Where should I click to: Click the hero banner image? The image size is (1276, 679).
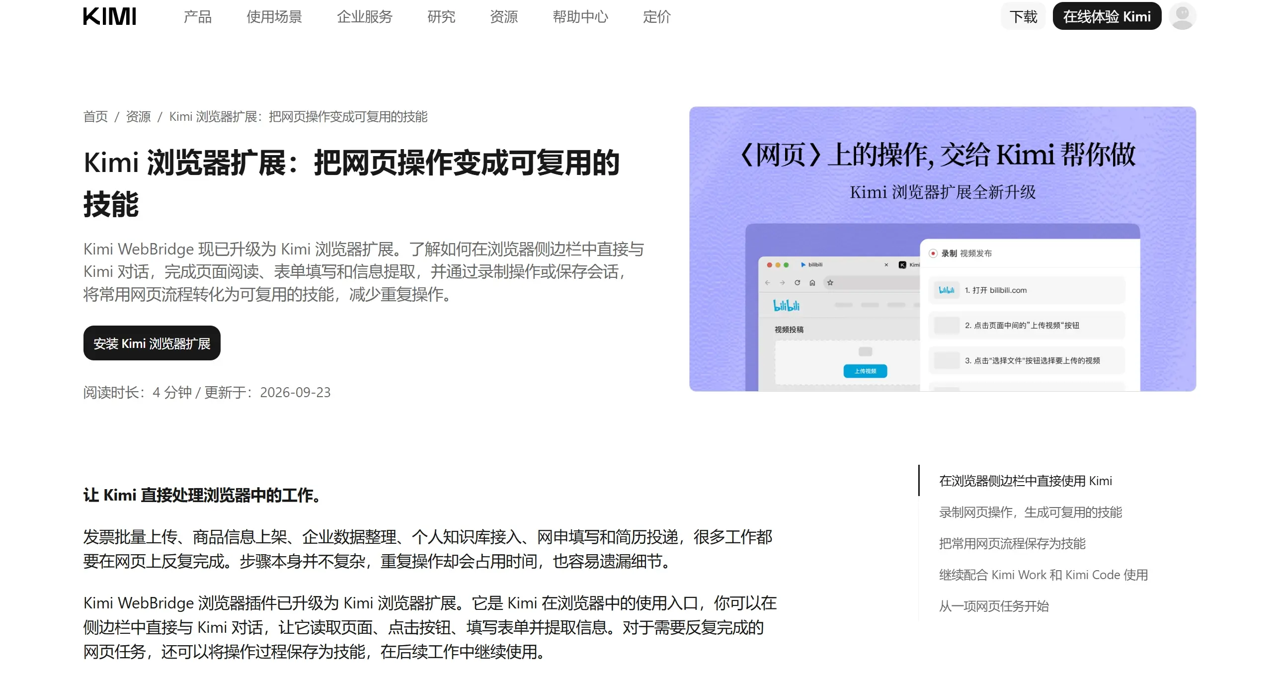click(x=943, y=249)
